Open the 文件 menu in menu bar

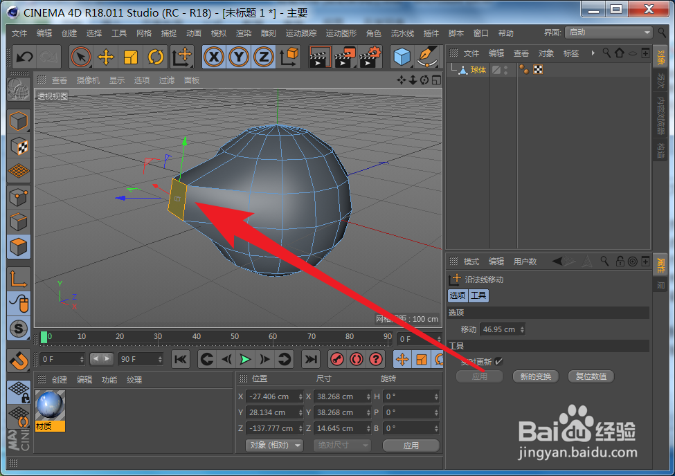pos(19,33)
